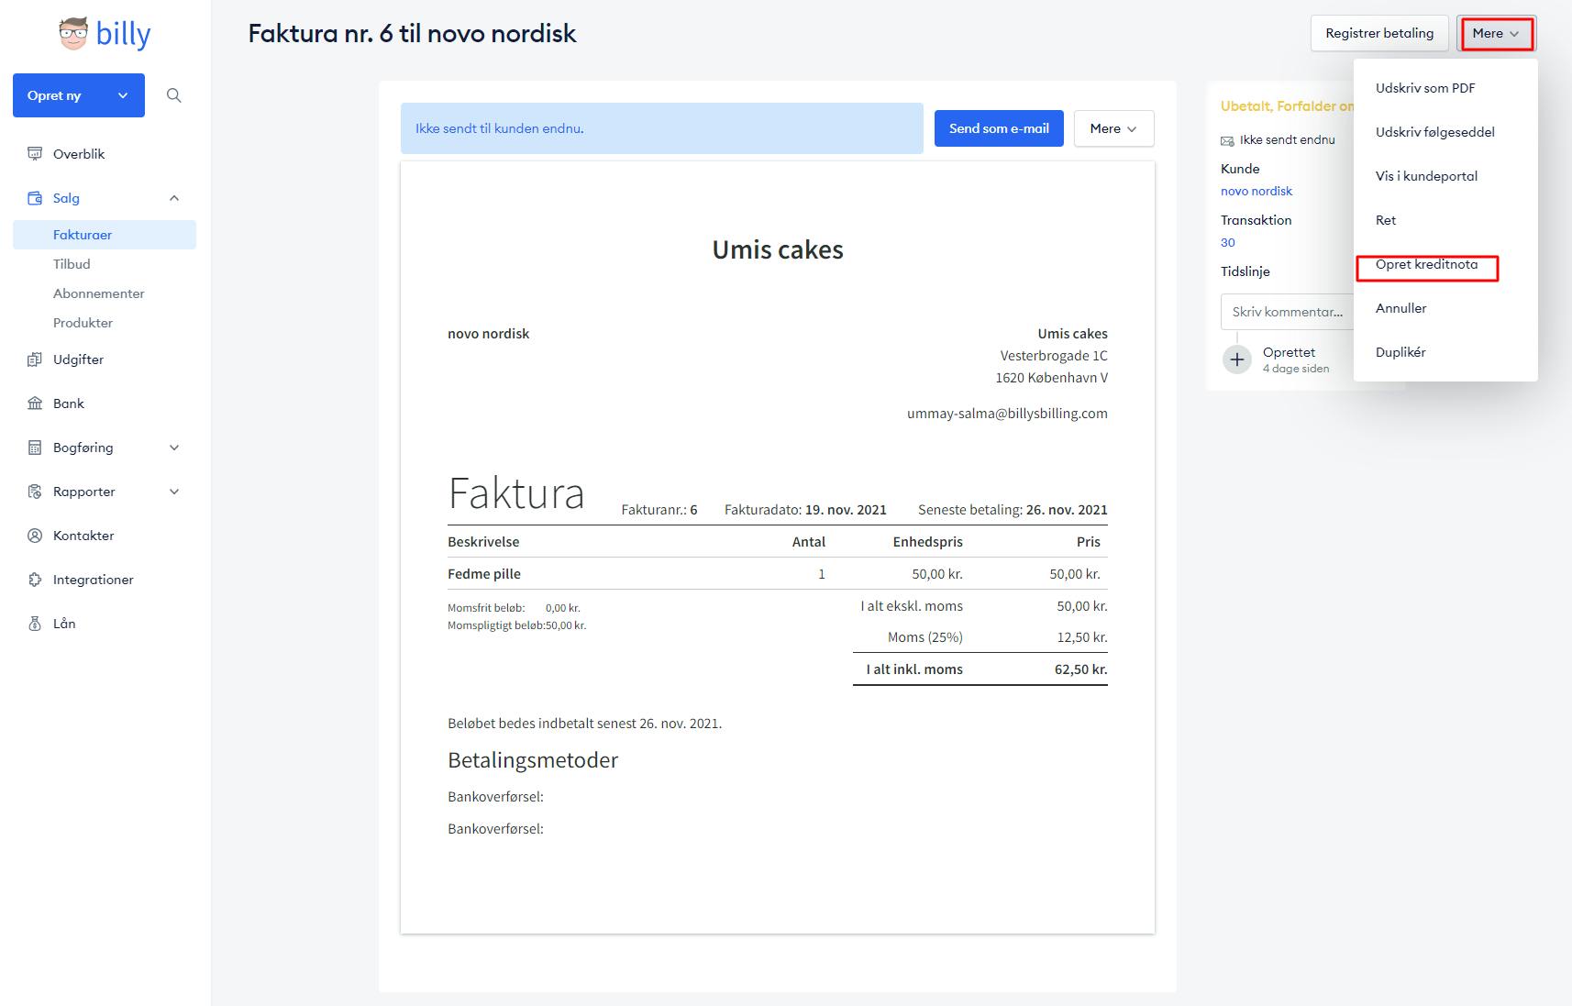
Task: Click Registrer betaling button
Action: [1379, 33]
